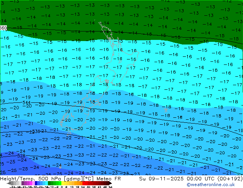Viewport: 243px width, 188px height.
Task: Pick the yellow legend swatch above 0
Action: point(62,183)
